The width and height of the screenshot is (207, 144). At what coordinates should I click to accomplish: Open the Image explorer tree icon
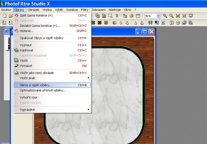pos(125,16)
